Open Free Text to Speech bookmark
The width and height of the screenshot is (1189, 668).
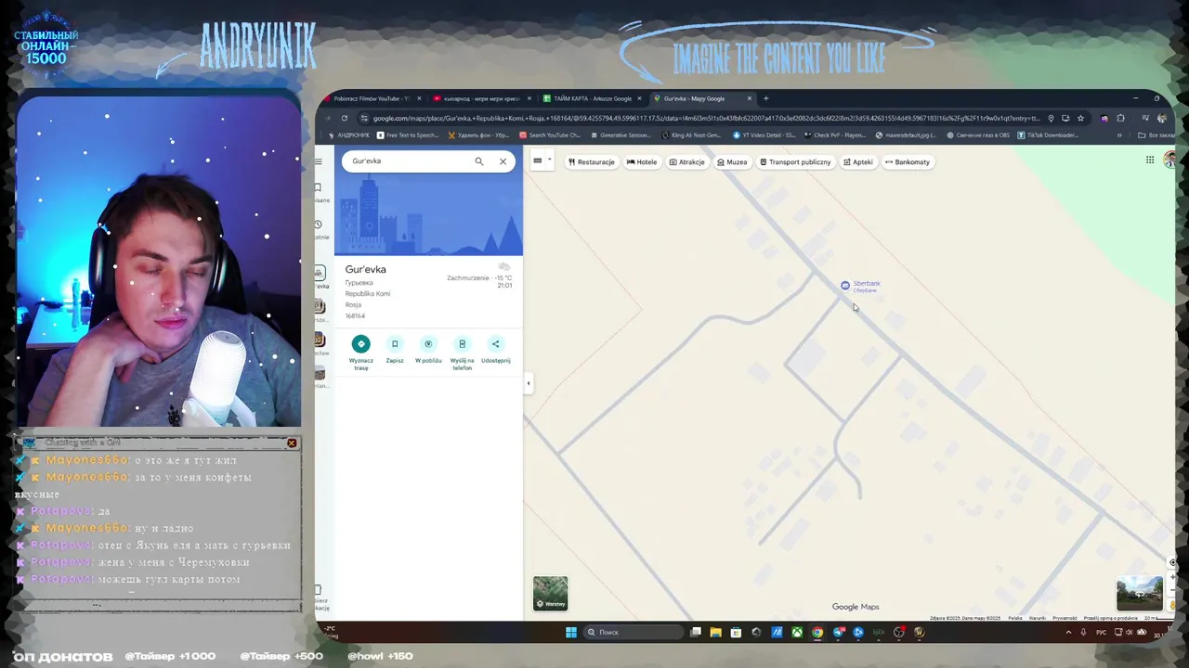407,135
